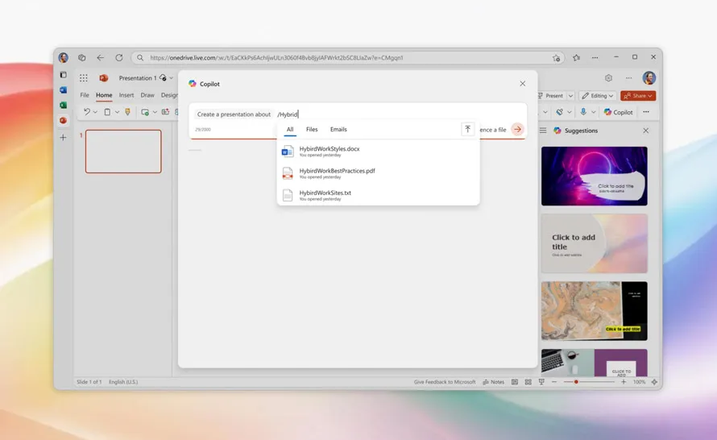Expand the Dictate options dropdown

[593, 112]
